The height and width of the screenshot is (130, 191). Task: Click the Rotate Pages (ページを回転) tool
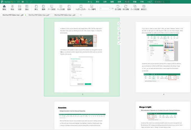pos(135,8)
